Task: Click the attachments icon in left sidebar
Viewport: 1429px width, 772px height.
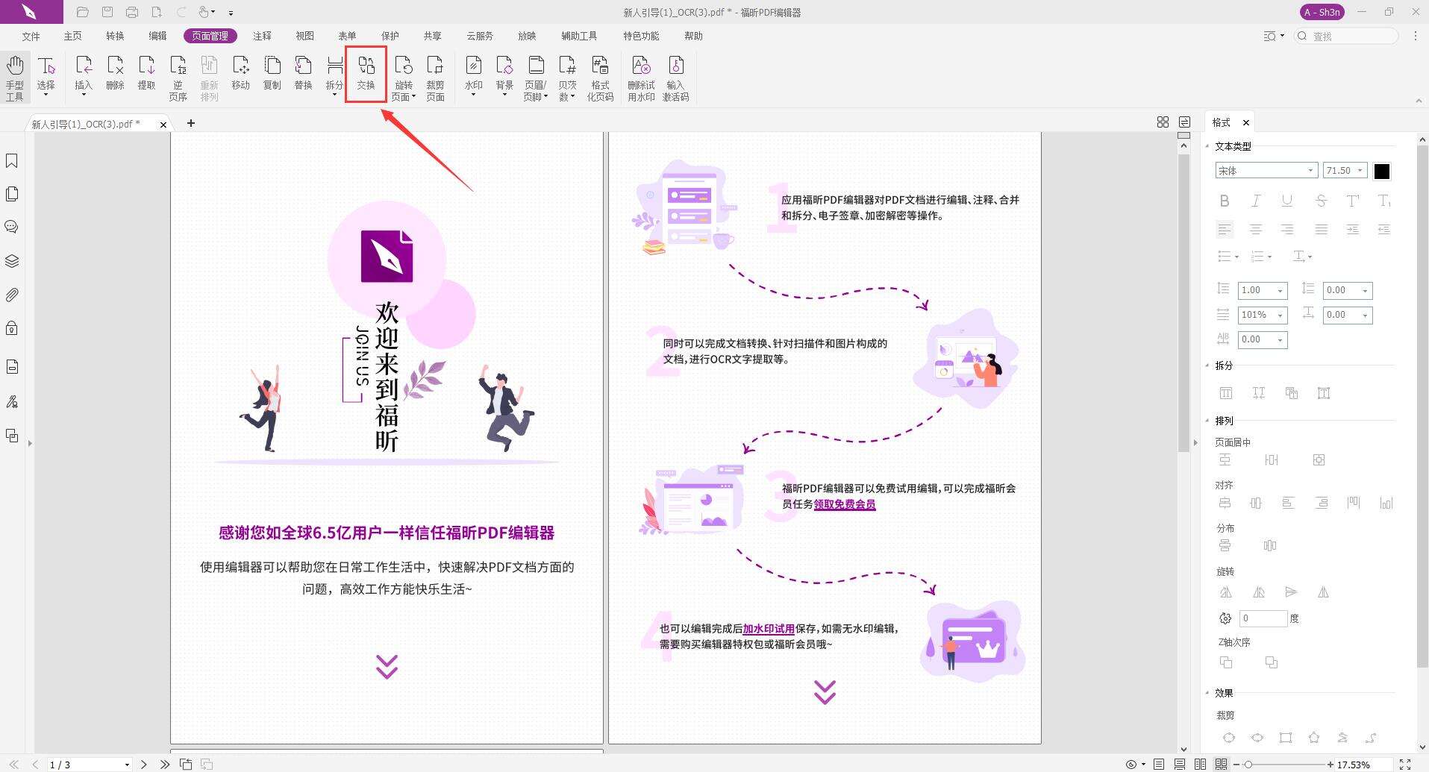Action: pyautogui.click(x=11, y=294)
